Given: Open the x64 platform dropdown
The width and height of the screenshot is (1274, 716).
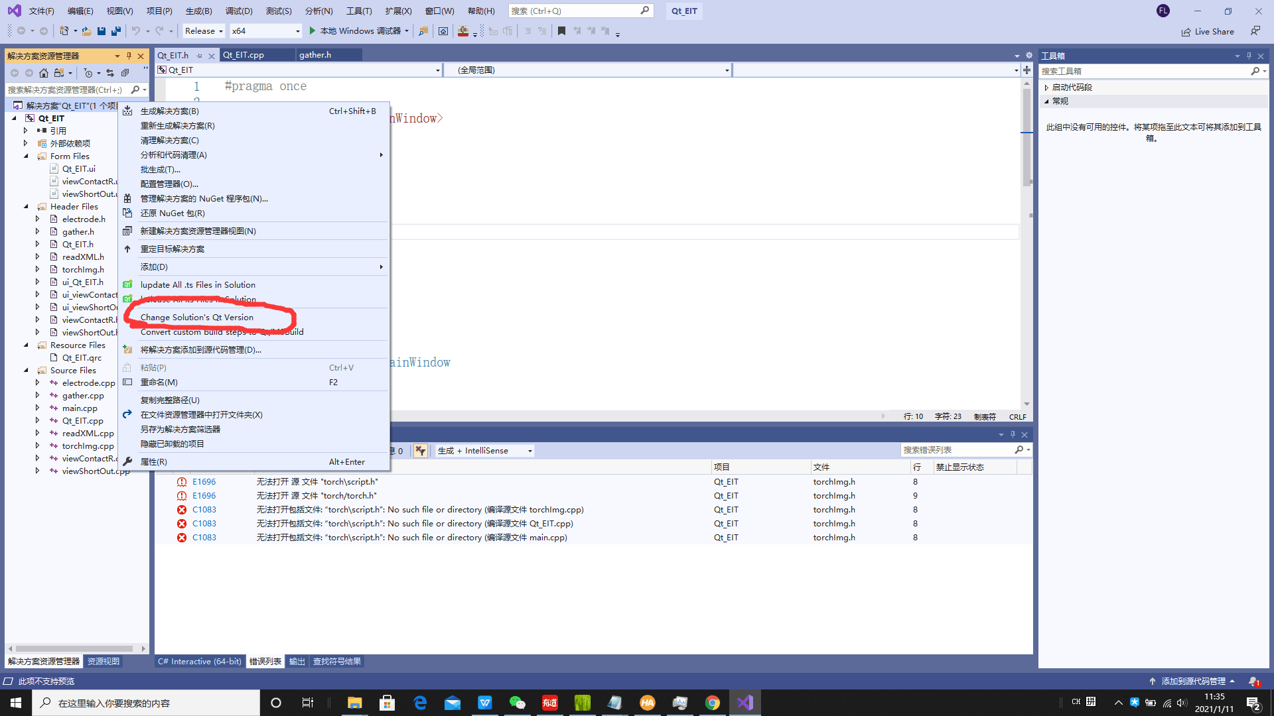Looking at the screenshot, I should (x=265, y=30).
